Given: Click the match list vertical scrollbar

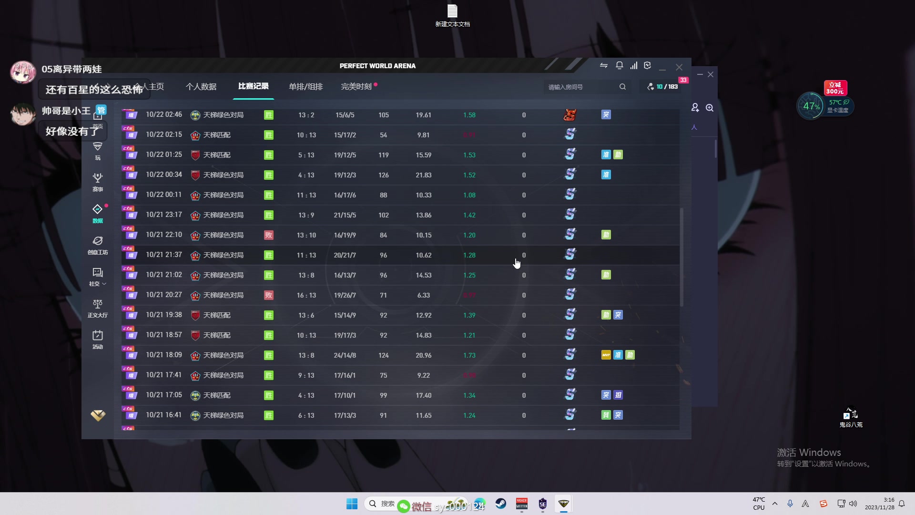Looking at the screenshot, I should pyautogui.click(x=681, y=257).
